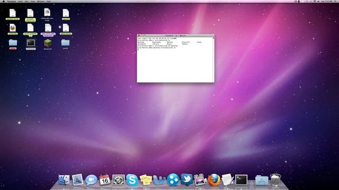Open System Preferences gear icon in Dock
This screenshot has height=190, width=339.
click(x=118, y=180)
